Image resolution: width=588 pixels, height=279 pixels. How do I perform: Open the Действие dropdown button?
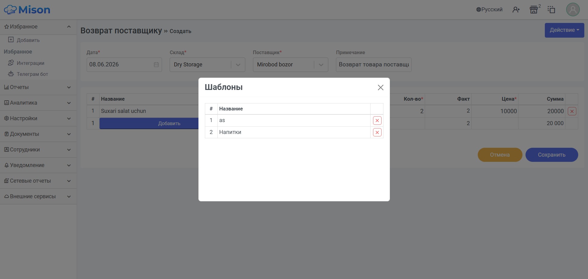point(564,30)
